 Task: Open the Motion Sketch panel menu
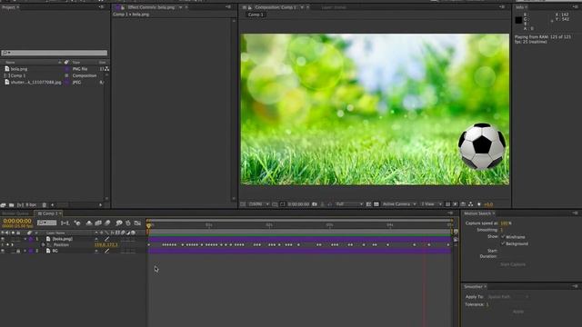pyautogui.click(x=576, y=213)
